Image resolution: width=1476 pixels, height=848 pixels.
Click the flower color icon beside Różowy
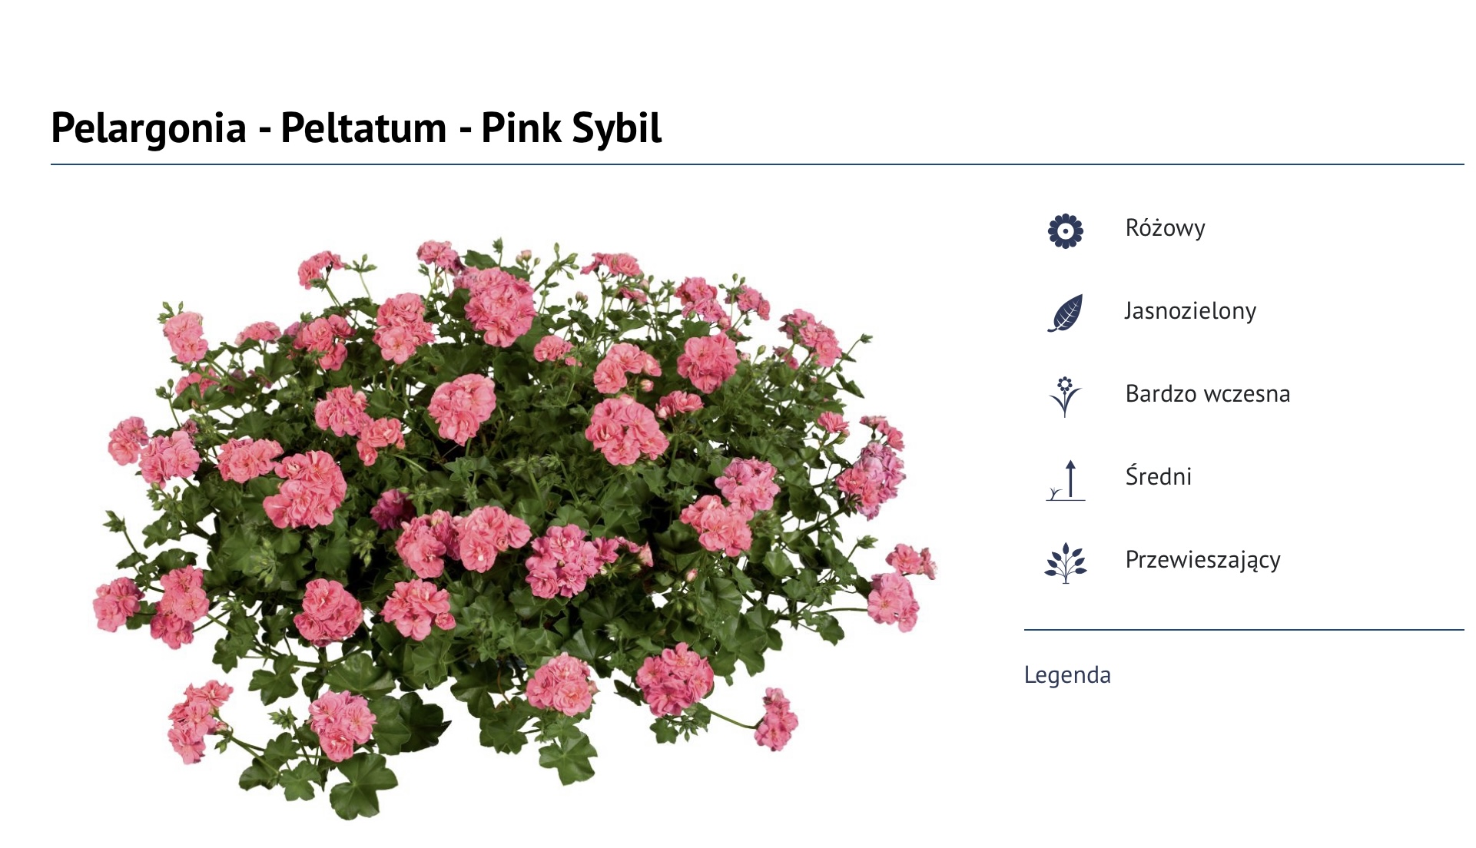pyautogui.click(x=1066, y=230)
